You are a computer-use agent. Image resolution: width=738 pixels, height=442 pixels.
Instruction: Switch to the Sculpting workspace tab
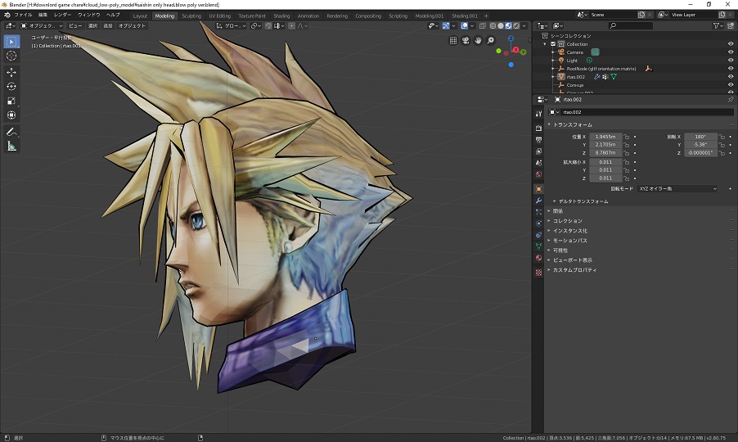pos(191,16)
